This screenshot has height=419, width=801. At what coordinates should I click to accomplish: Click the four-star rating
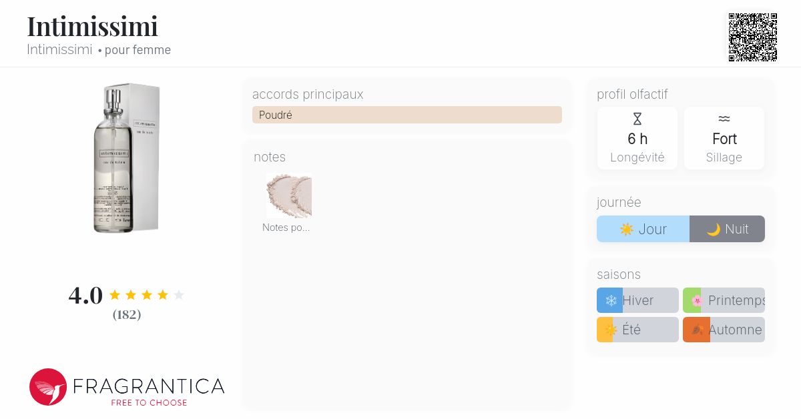click(146, 295)
